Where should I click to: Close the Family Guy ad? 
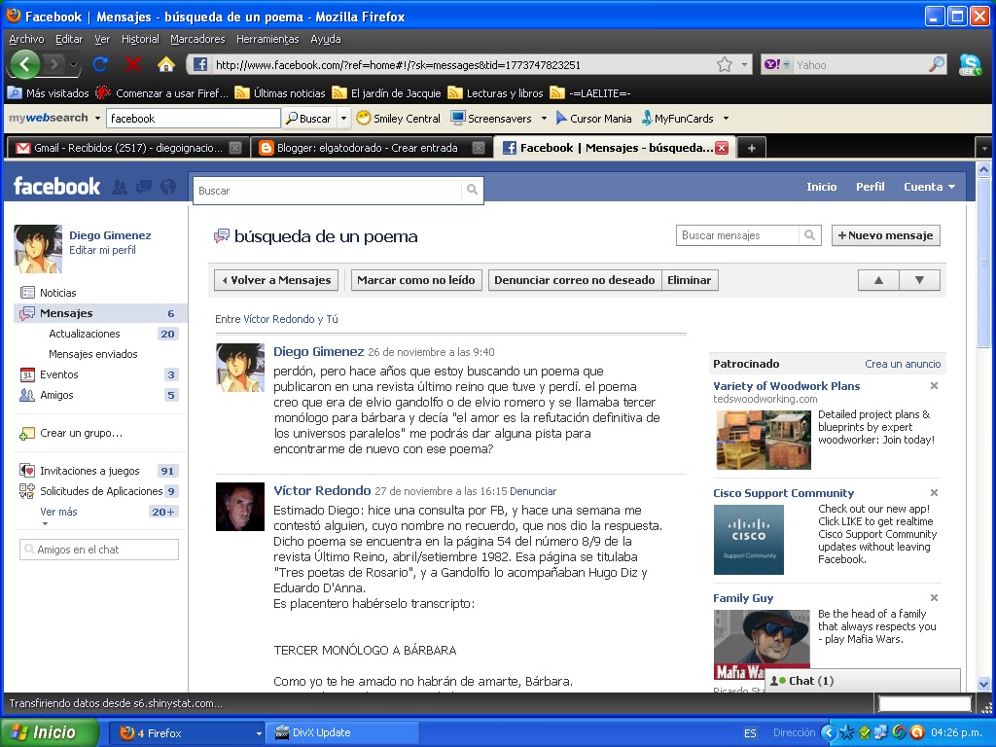tap(934, 597)
